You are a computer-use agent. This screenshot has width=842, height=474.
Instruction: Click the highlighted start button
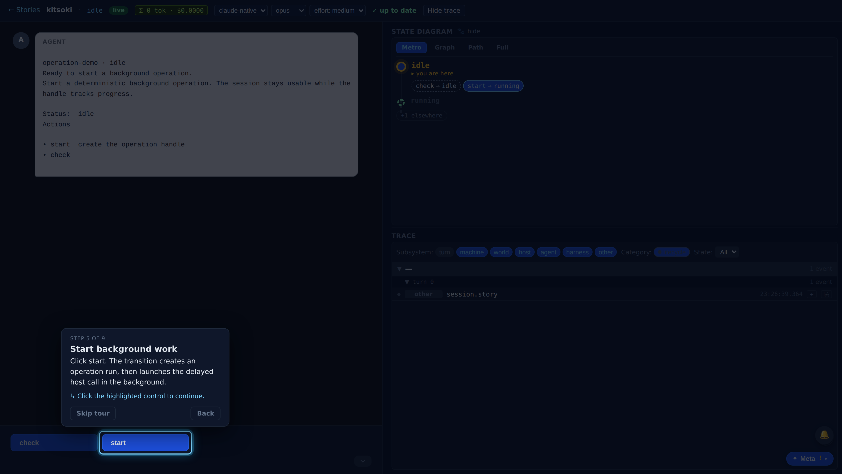click(x=146, y=443)
